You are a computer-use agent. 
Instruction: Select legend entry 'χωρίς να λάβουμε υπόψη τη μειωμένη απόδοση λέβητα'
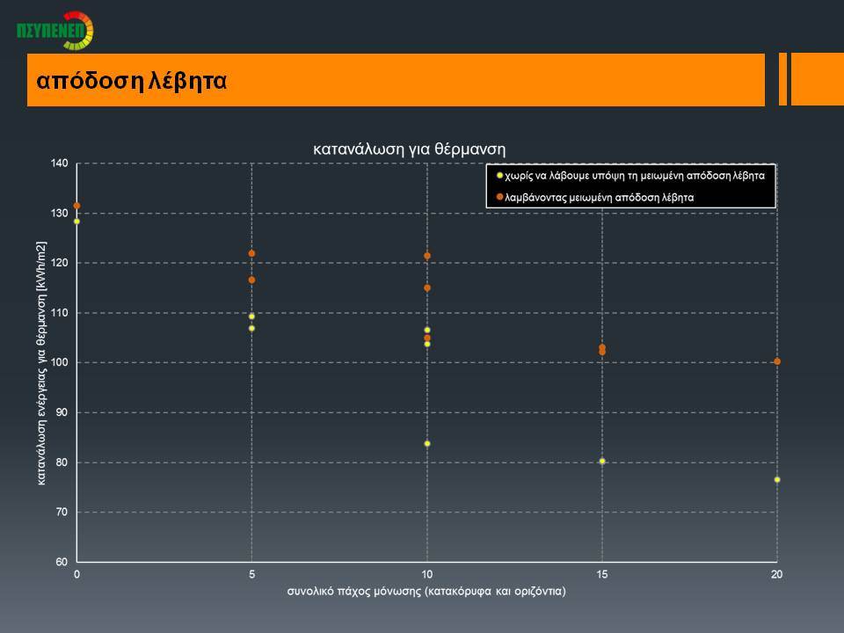[635, 176]
